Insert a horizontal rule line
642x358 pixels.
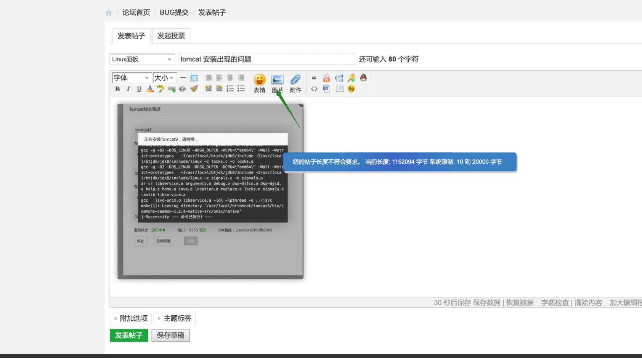(x=183, y=78)
